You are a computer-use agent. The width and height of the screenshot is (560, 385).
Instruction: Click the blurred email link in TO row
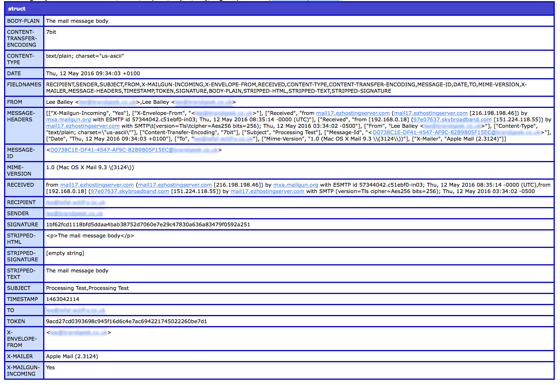coord(76,310)
